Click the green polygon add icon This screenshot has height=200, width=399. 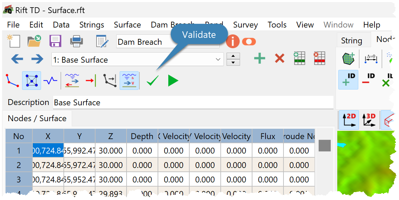(x=348, y=59)
